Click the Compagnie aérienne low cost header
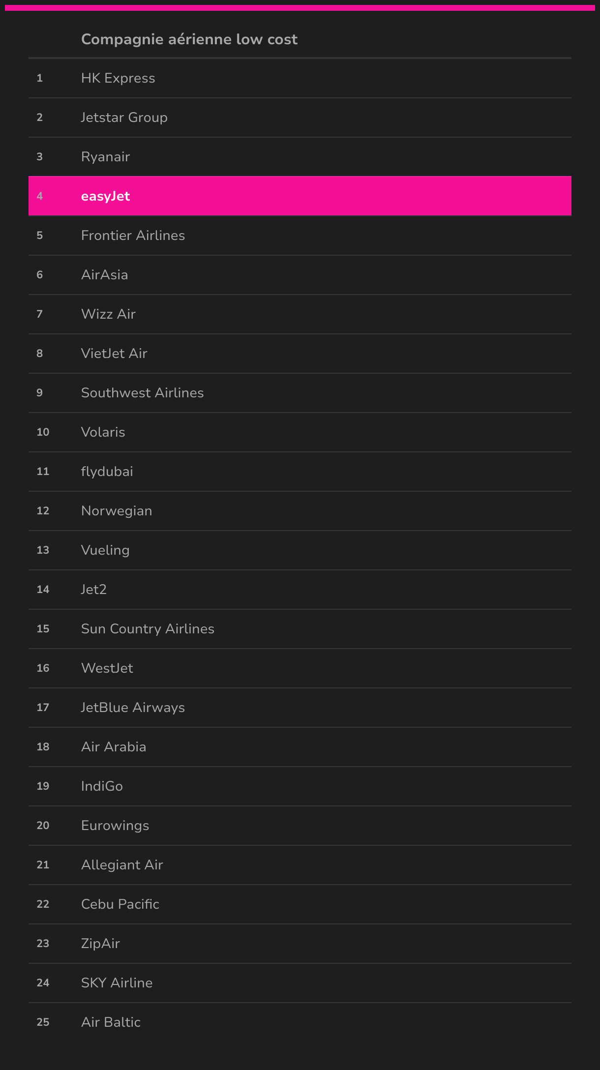This screenshot has width=600, height=1070. point(189,39)
